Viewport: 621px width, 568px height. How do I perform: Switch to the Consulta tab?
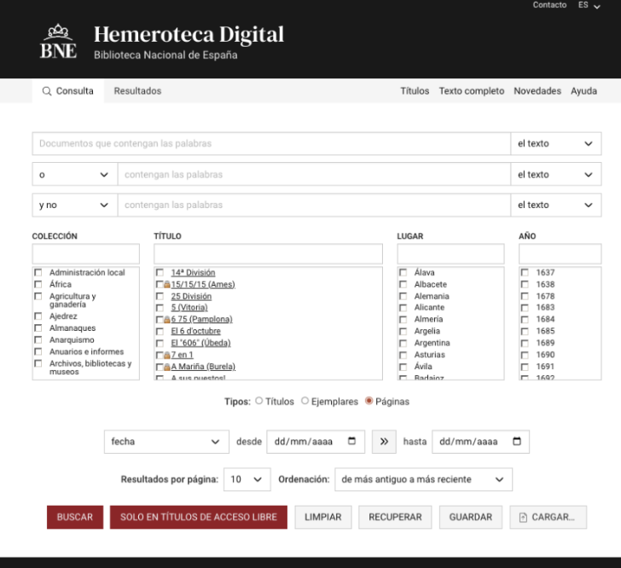point(68,91)
